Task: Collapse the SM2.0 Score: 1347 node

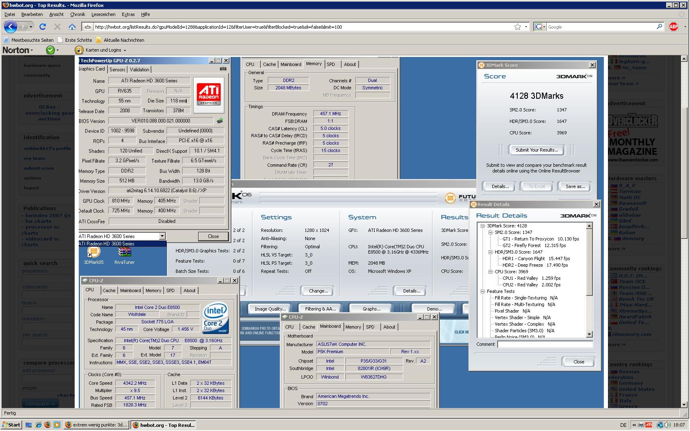Action: (490, 232)
